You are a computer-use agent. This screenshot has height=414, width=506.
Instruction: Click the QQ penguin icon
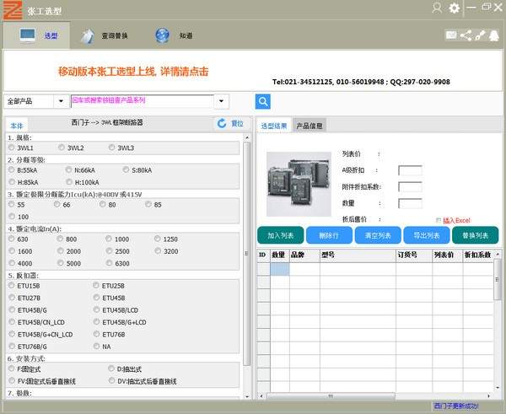(x=494, y=35)
